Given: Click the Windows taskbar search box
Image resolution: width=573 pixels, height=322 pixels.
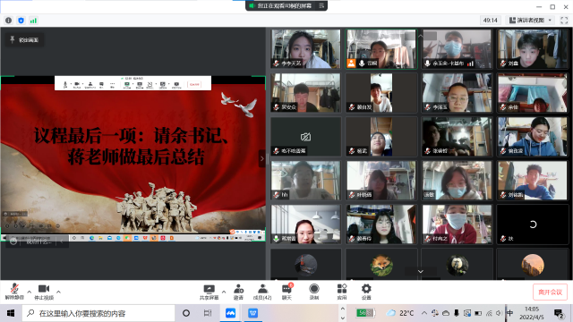Looking at the screenshot, I should tap(98, 313).
